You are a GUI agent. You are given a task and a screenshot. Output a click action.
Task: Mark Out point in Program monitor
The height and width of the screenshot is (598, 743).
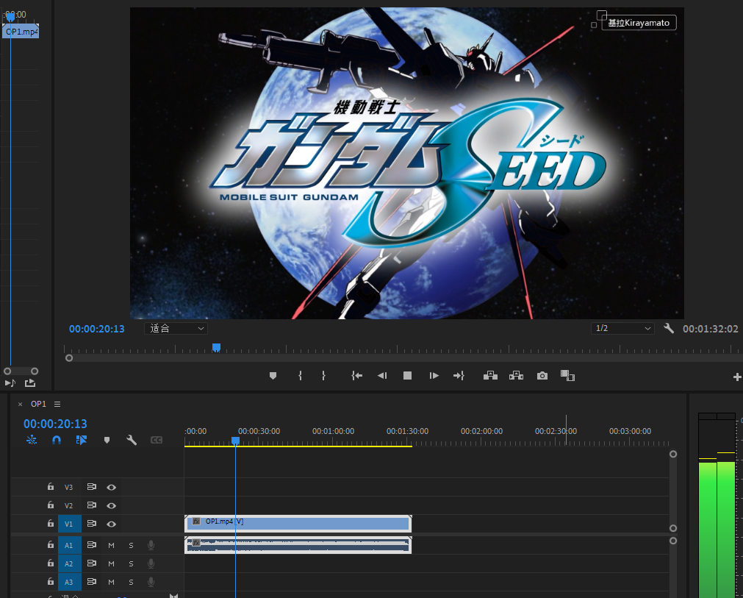(x=323, y=376)
